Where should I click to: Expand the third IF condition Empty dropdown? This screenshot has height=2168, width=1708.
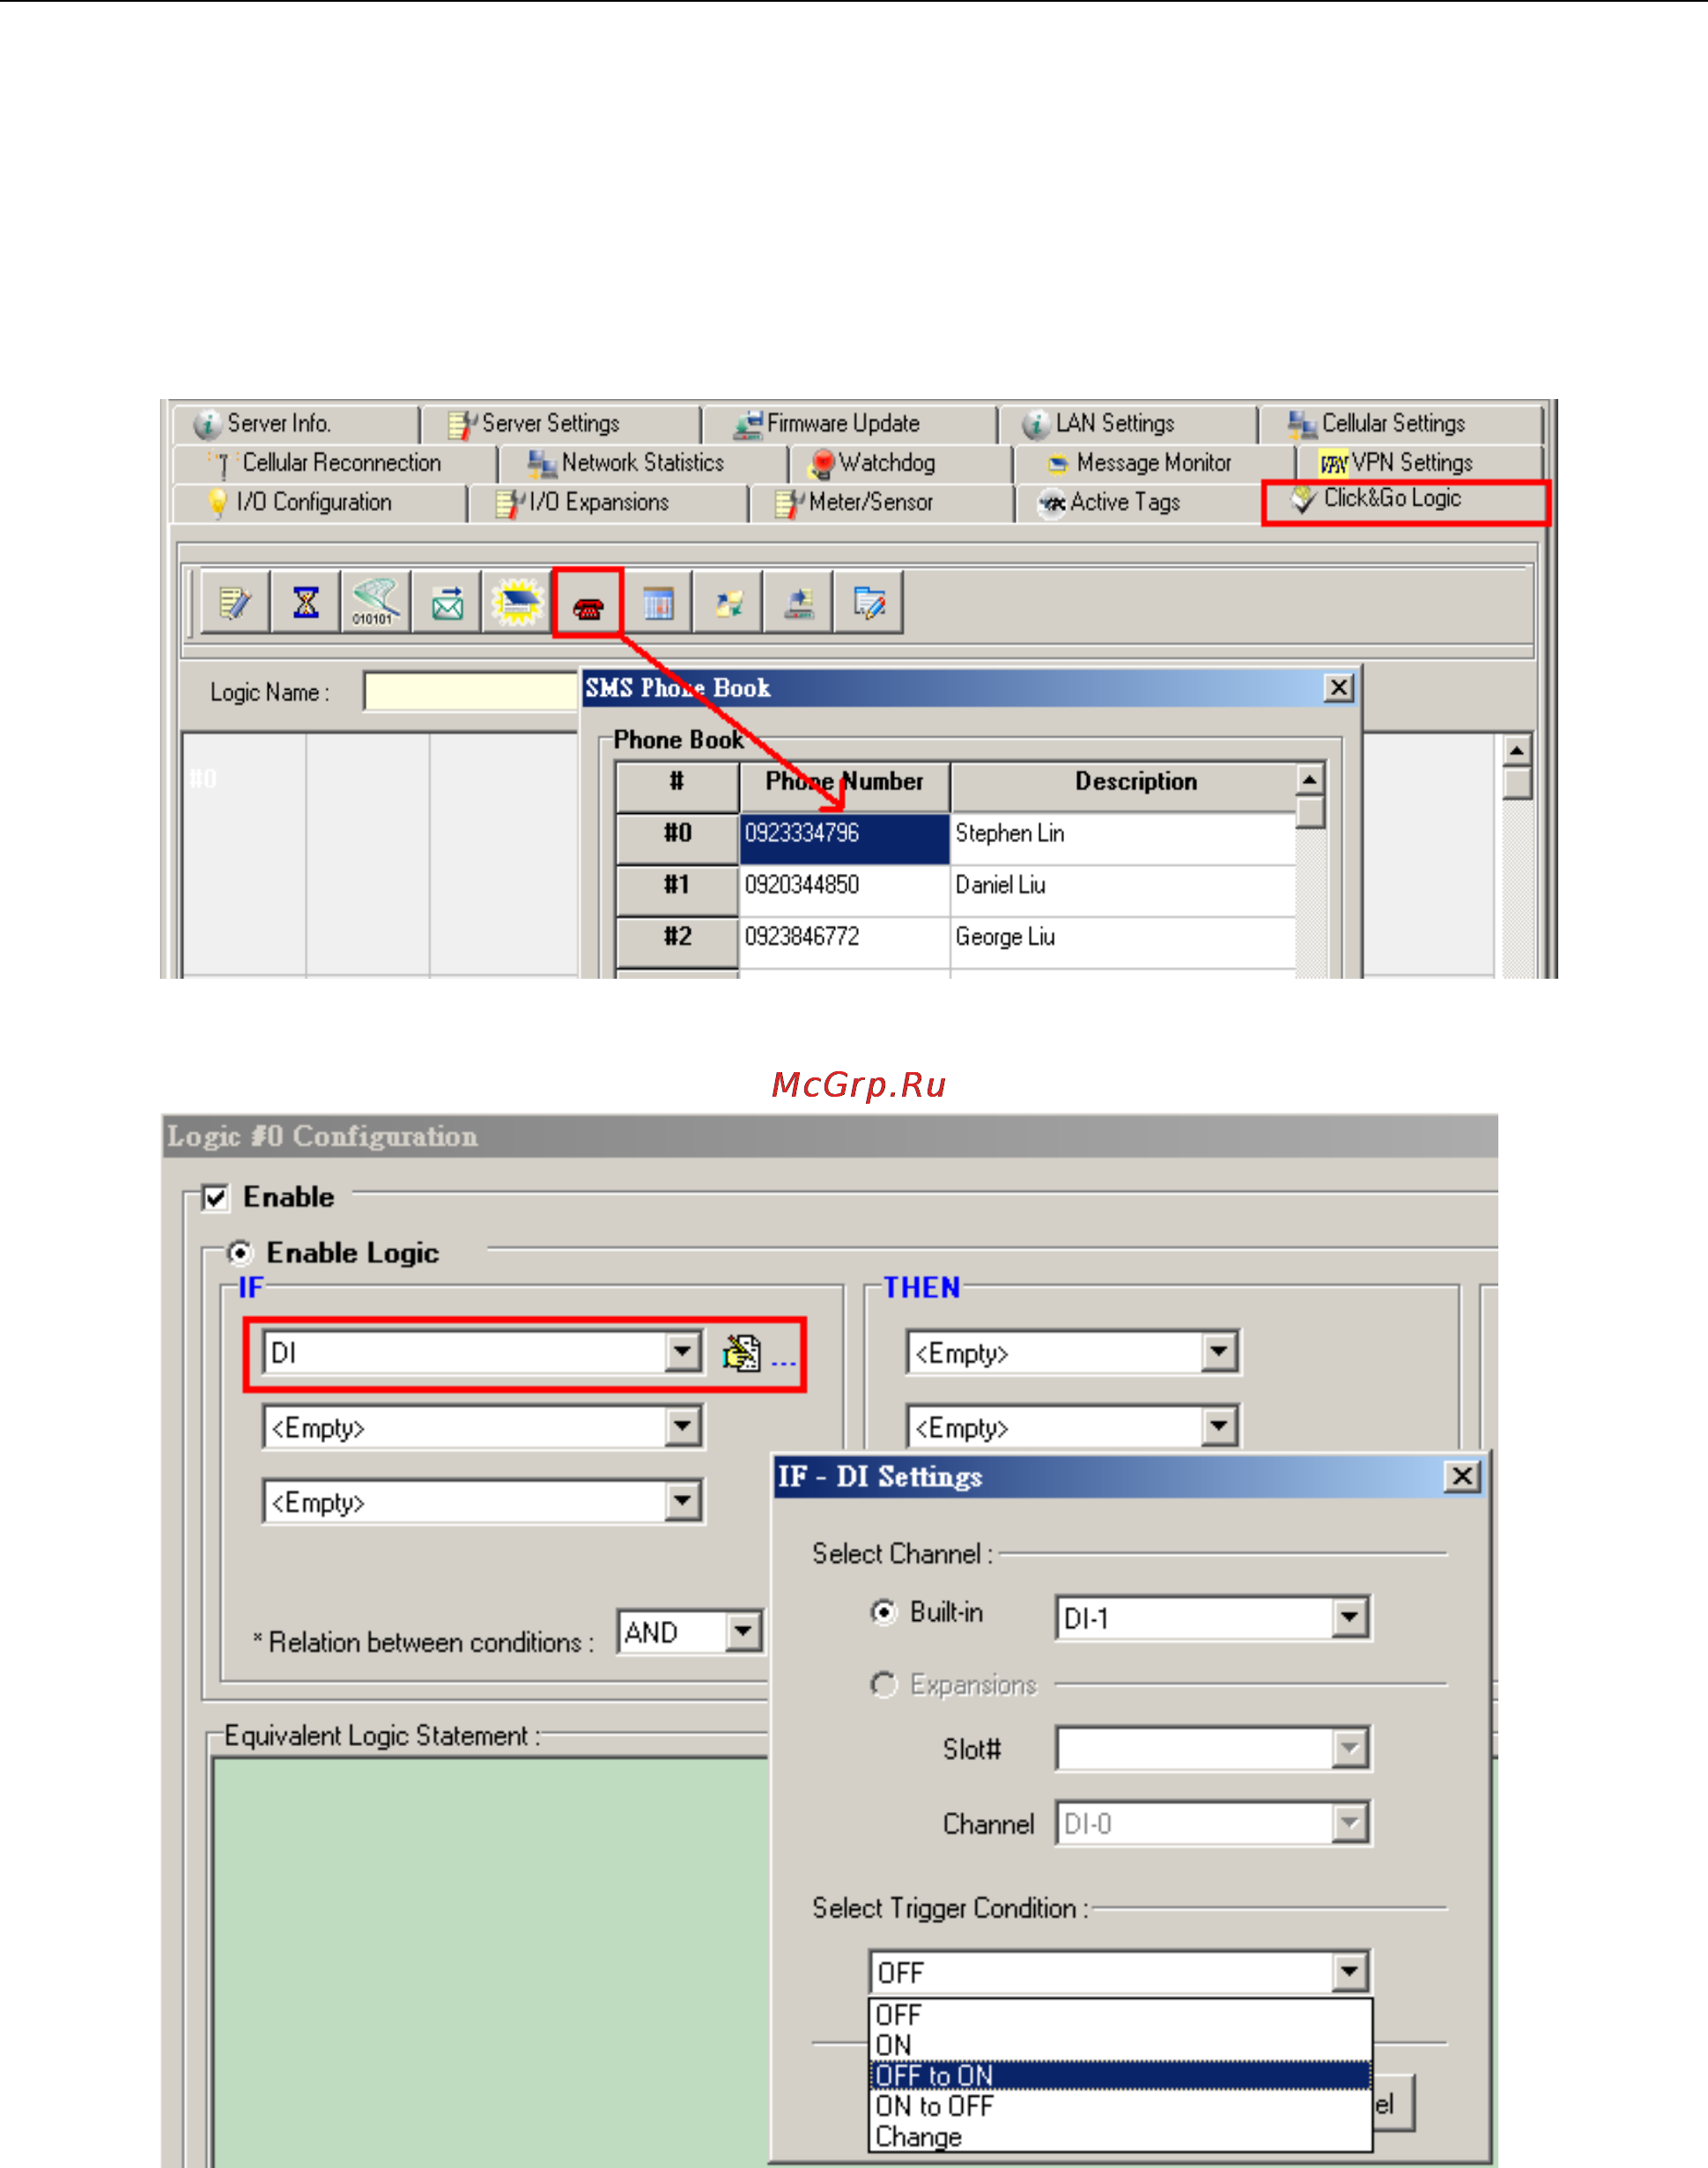coord(682,1502)
